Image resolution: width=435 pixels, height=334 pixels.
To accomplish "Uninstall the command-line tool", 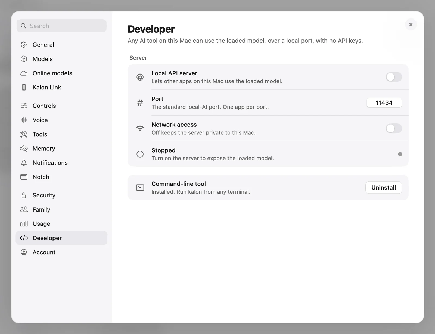I will 384,188.
